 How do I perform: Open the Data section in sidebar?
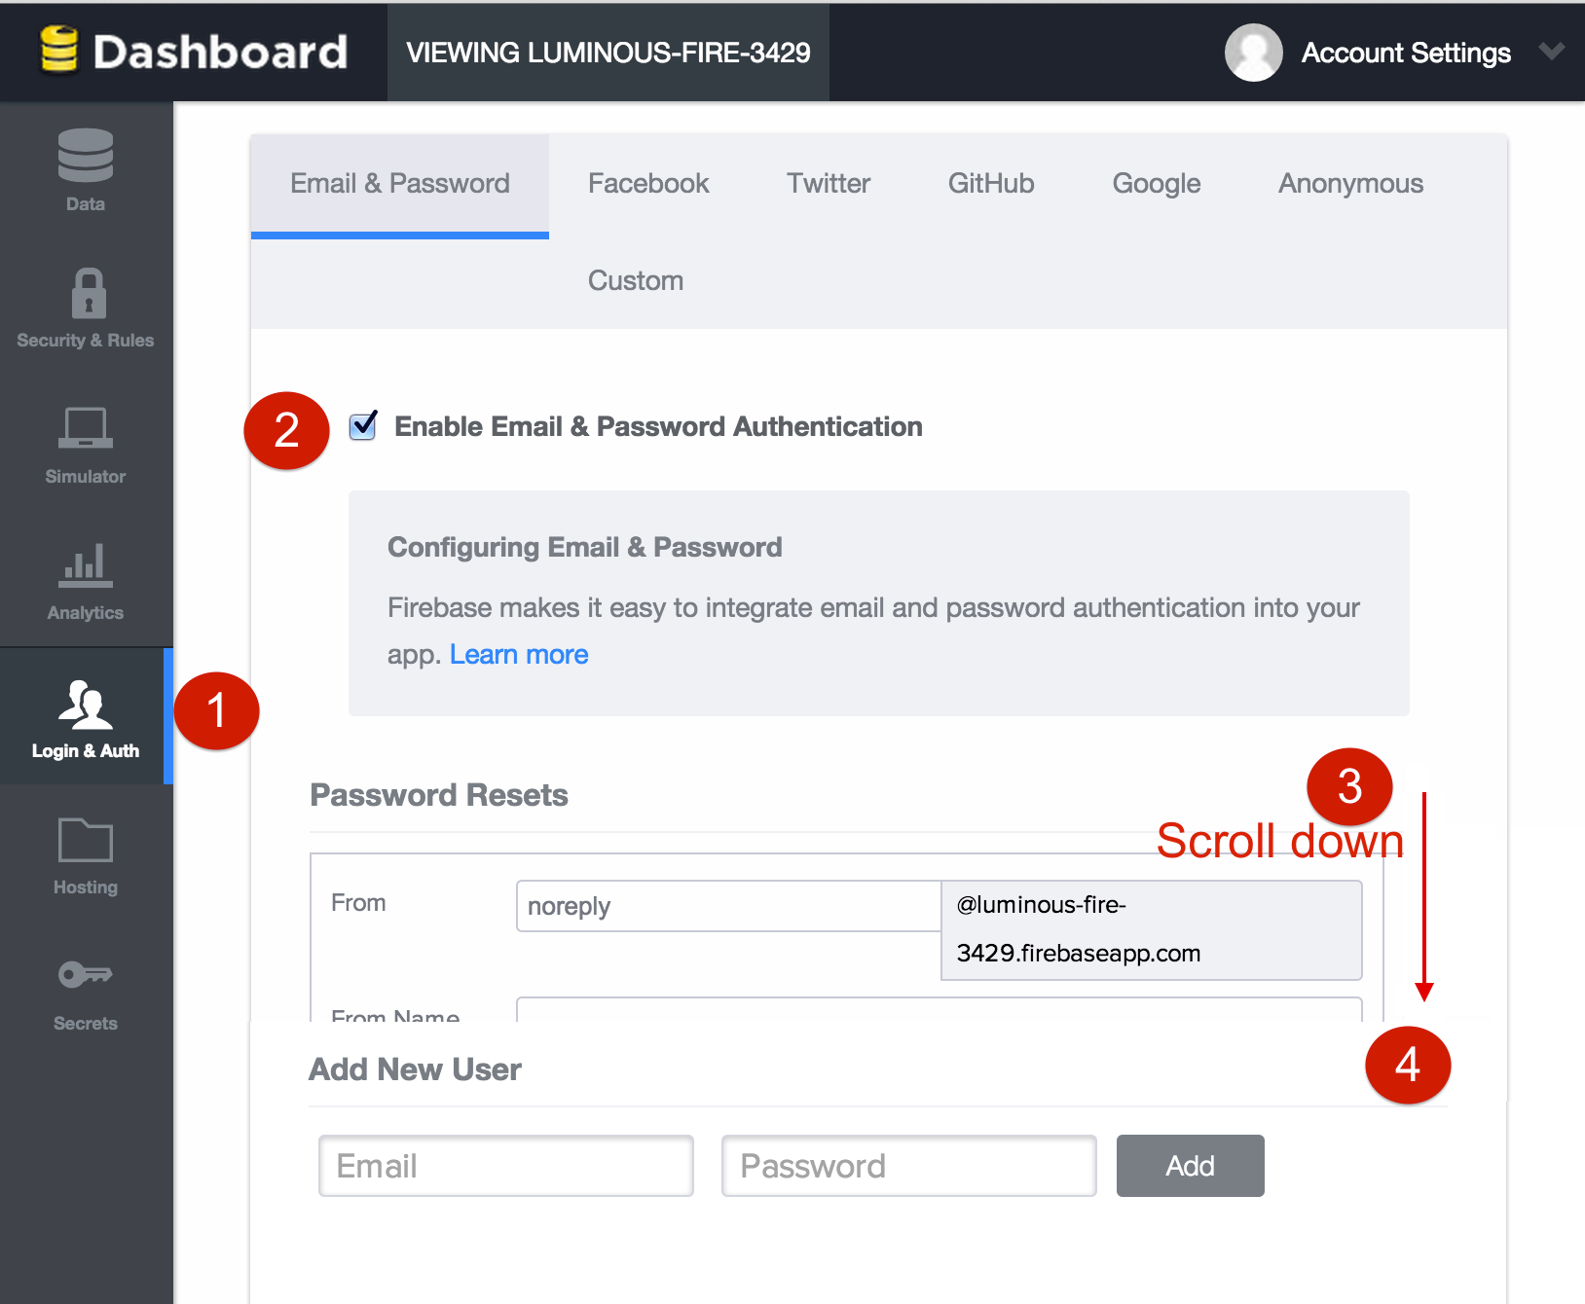[x=85, y=170]
